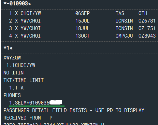Image resolution: width=158 pixels, height=125 pixels.
Task: Click GMPCJU route in row 4
Action: 124,36
